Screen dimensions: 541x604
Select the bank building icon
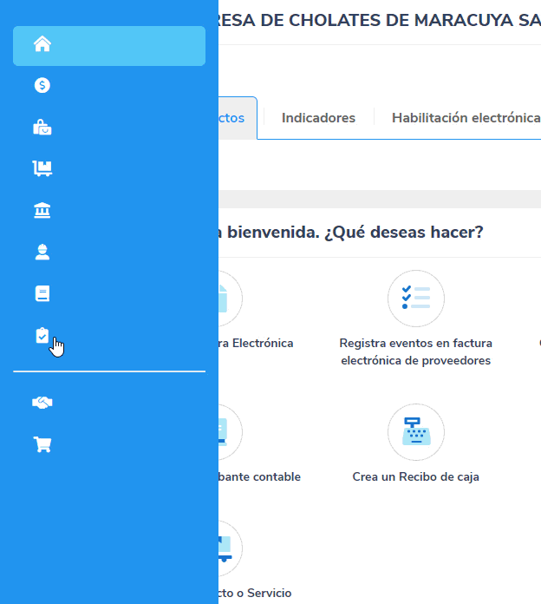click(42, 210)
